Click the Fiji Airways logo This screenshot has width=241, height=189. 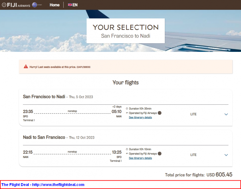16,5
